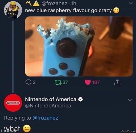Expand the chevron menu on frozanez tweet
Viewport: 136px width, 133px height.
[131, 3]
